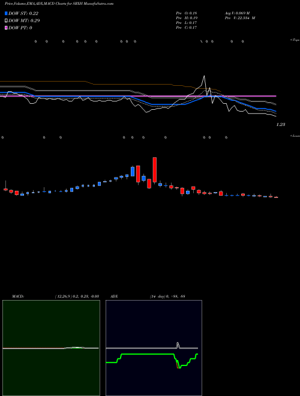The width and height of the screenshot is (300, 396).
Task: Open the dark blue ADX indicator panel
Action: coord(154,348)
